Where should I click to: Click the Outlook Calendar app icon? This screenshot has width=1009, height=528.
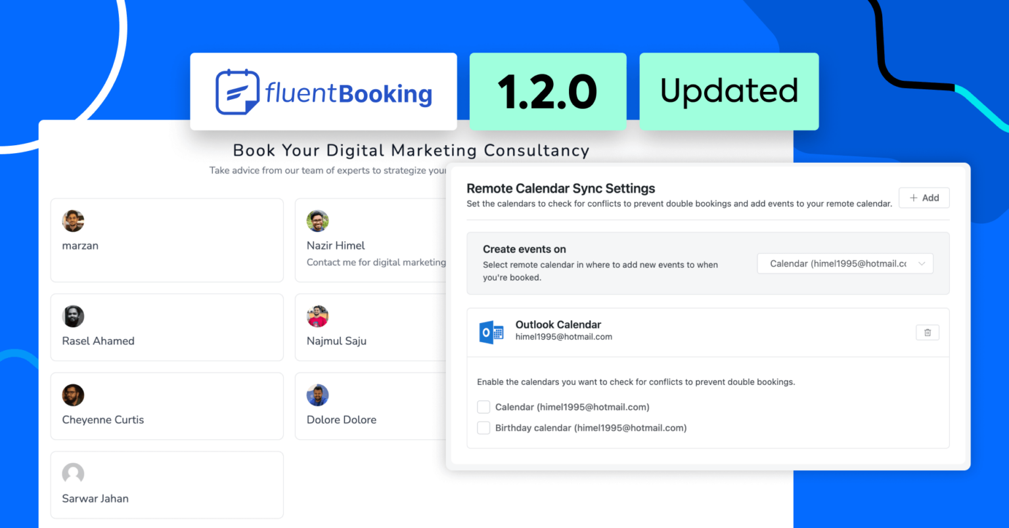point(491,332)
